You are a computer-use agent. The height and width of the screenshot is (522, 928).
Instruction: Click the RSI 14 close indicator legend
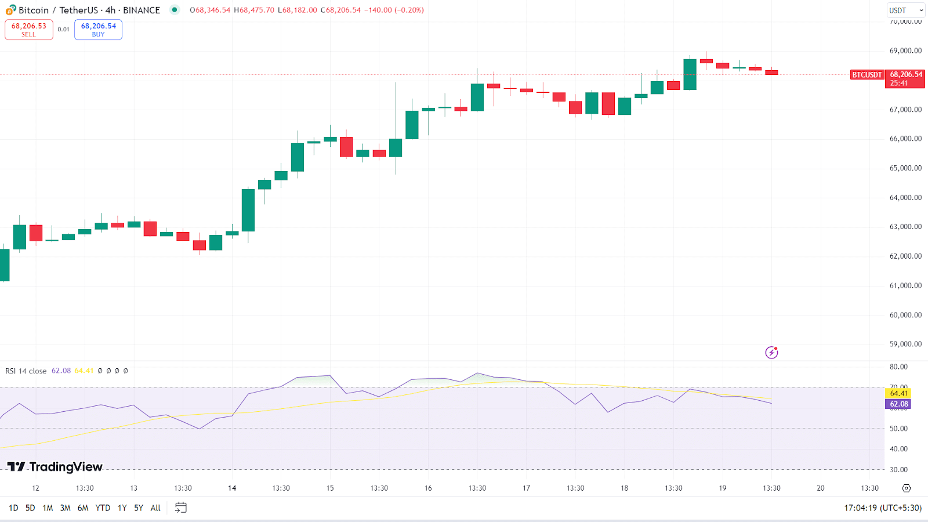pos(26,371)
